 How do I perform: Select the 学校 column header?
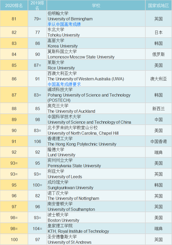[x=96, y=5]
